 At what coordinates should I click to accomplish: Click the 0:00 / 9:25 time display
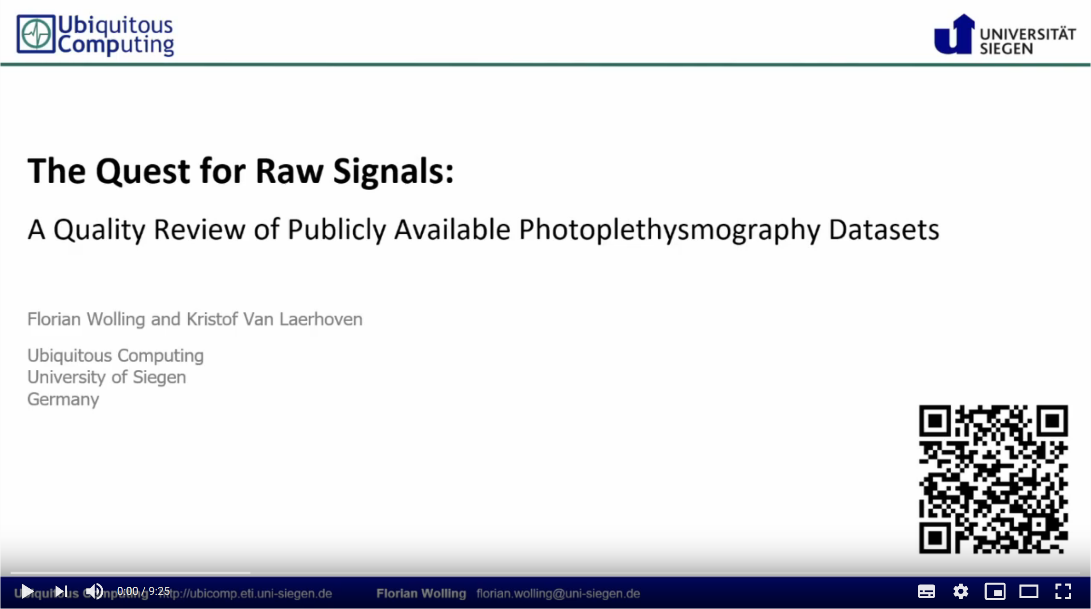(144, 591)
